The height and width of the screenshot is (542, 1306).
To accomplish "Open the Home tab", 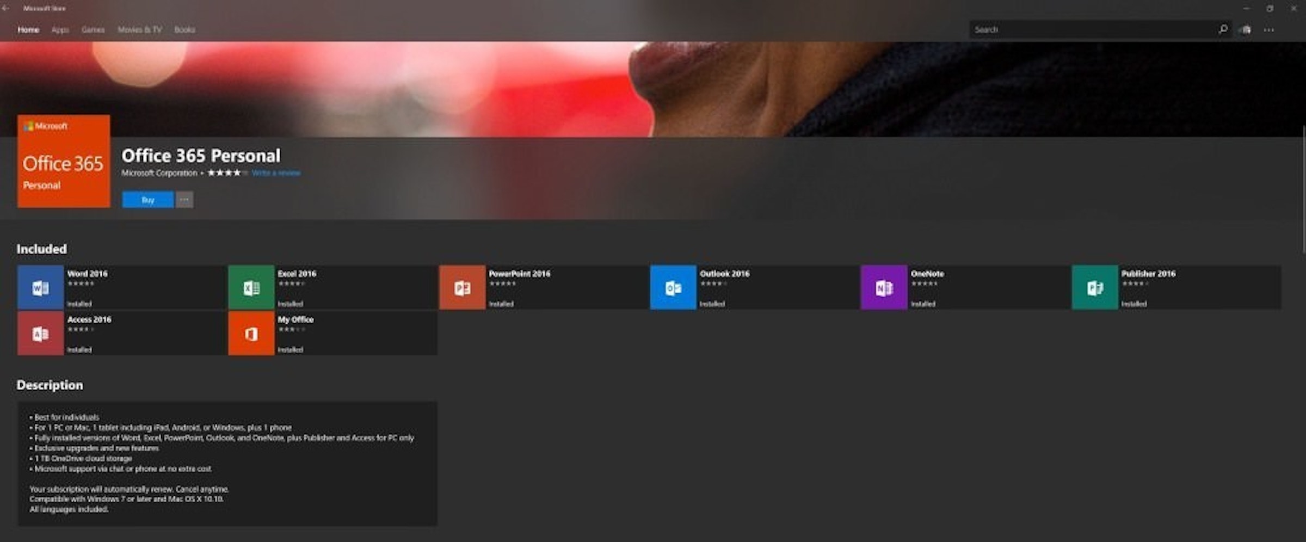I will tap(28, 30).
